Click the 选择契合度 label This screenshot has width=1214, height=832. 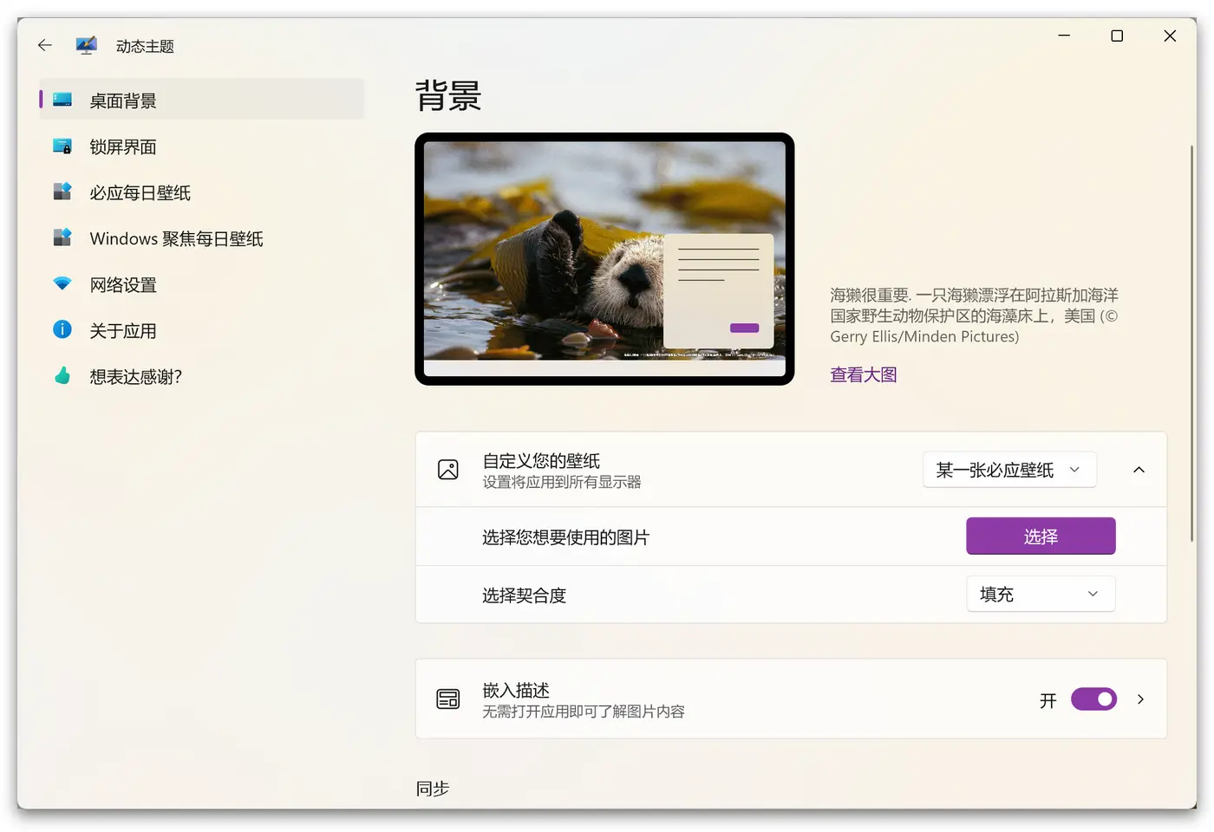(524, 595)
